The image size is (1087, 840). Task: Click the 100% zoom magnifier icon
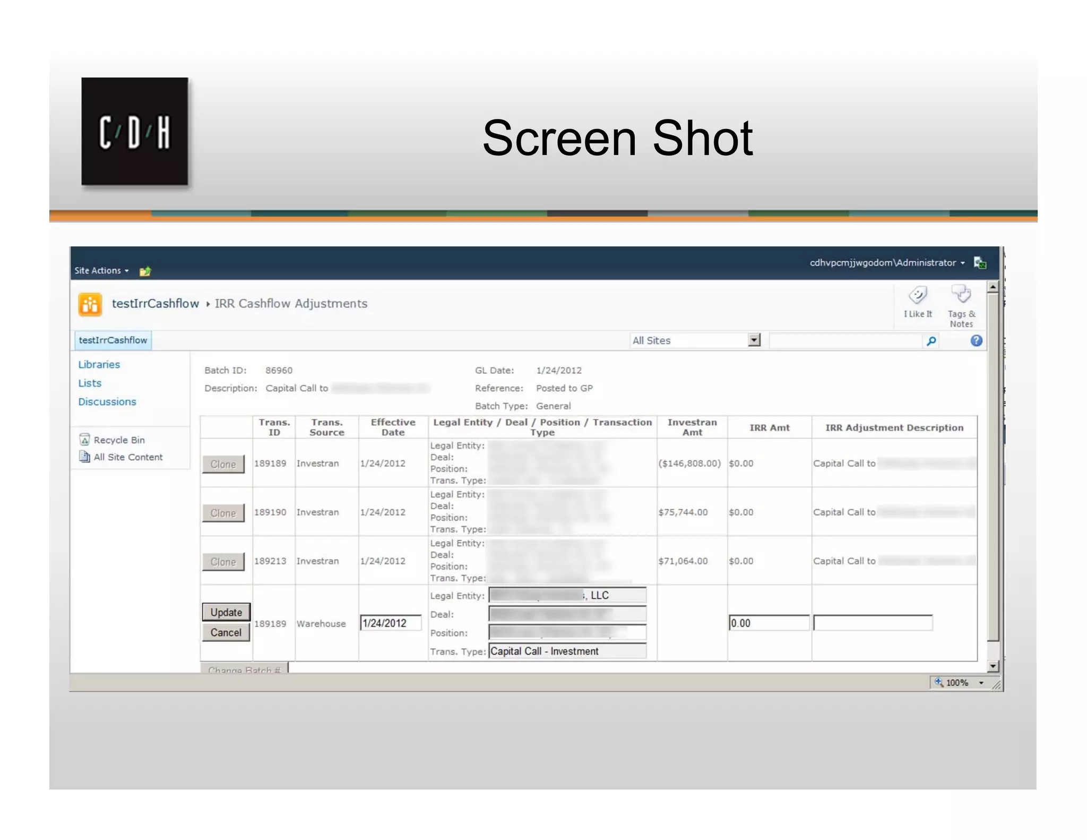[x=938, y=682]
